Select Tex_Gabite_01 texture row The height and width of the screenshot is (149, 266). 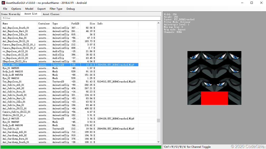pos(70,129)
